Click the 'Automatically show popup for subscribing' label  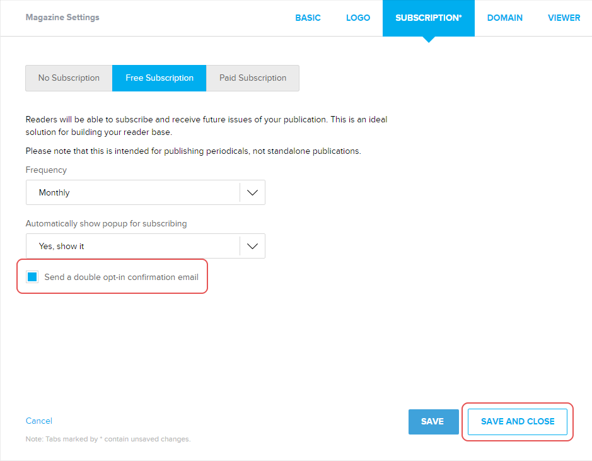click(x=106, y=223)
